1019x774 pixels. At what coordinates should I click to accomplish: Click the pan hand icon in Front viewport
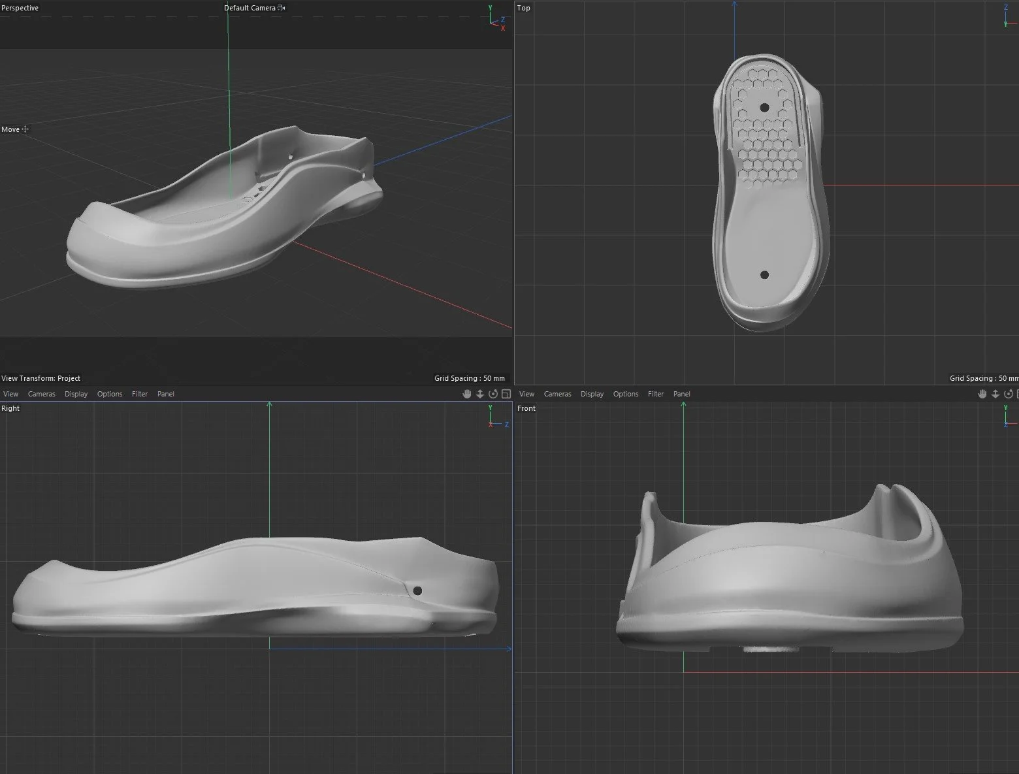coord(982,394)
